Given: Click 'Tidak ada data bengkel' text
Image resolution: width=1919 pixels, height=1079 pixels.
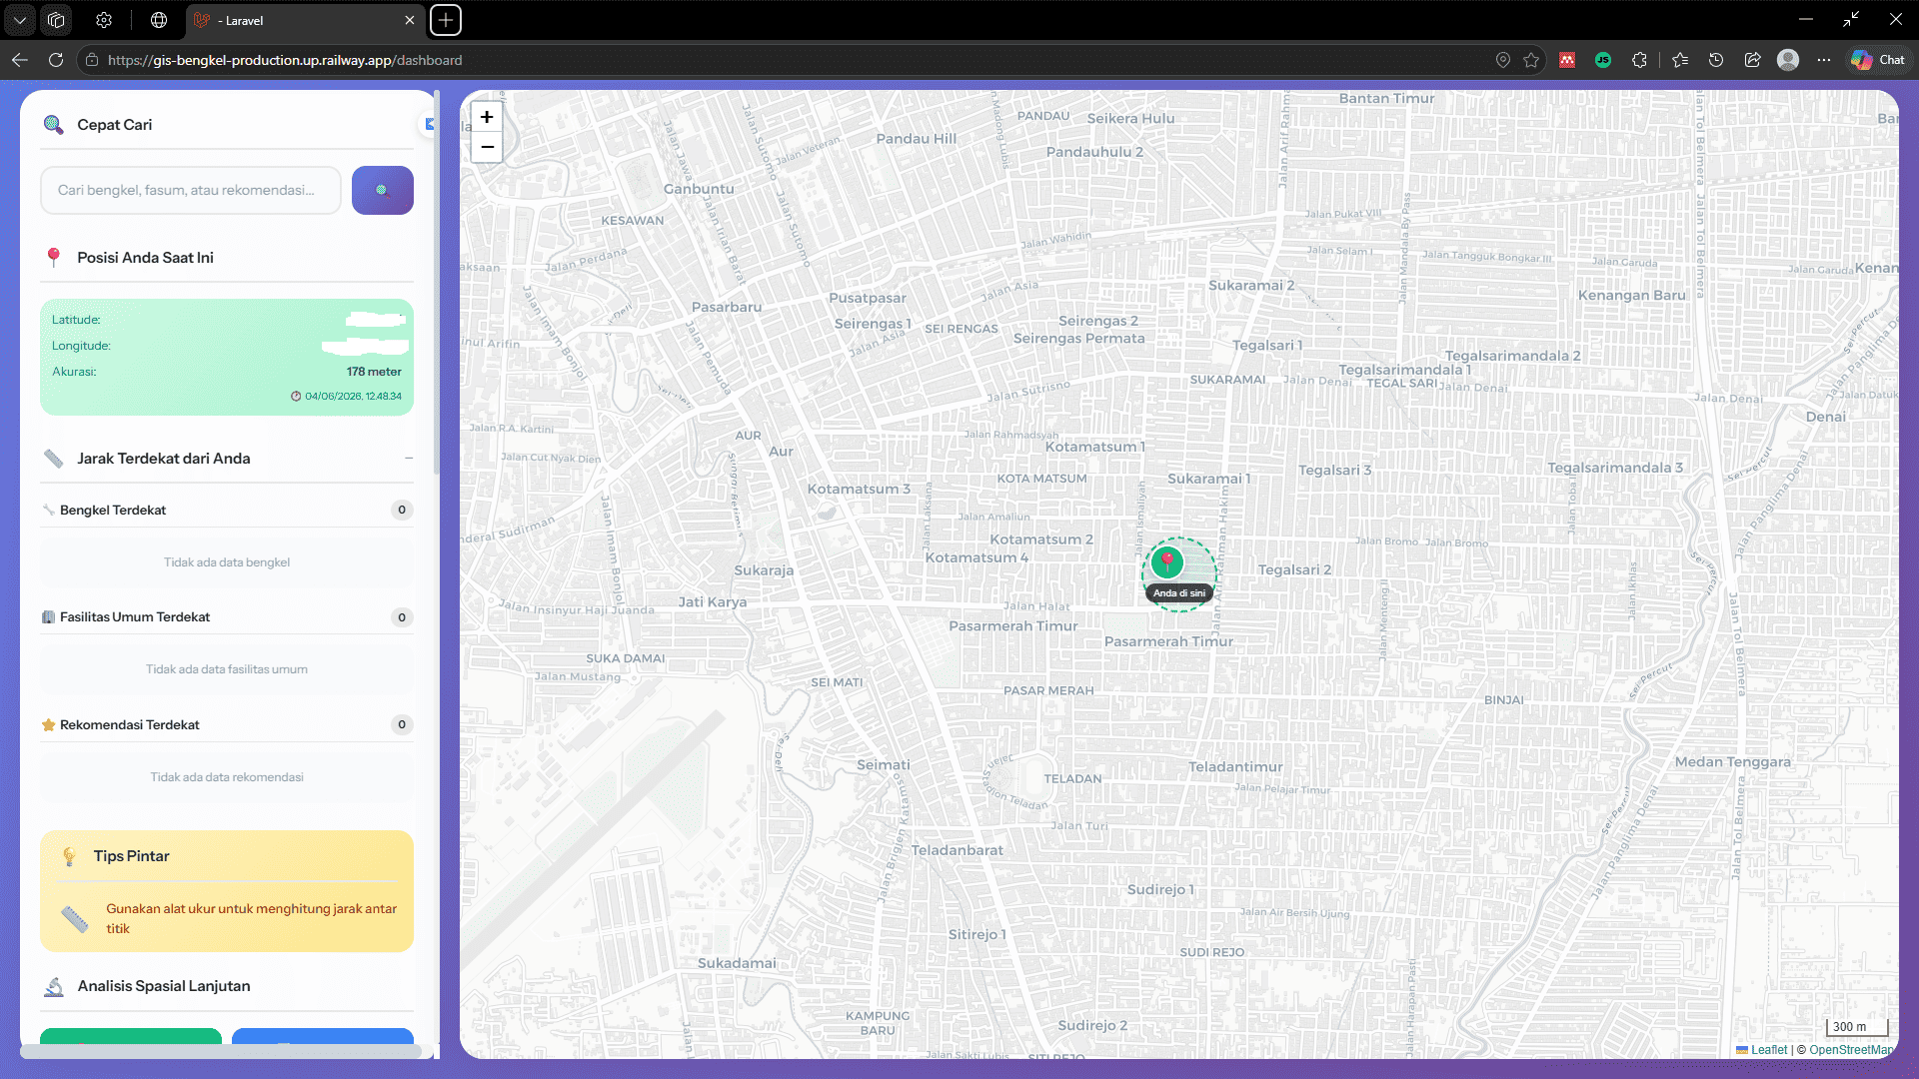Looking at the screenshot, I should click(227, 562).
